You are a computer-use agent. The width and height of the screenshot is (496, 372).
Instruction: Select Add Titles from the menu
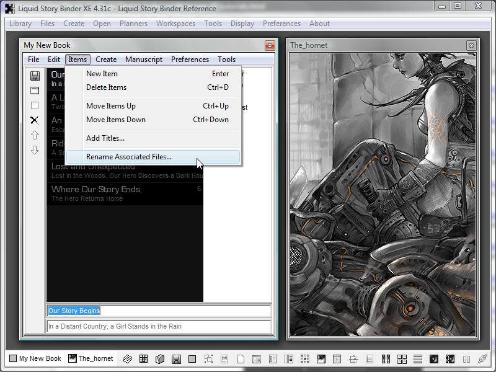105,138
